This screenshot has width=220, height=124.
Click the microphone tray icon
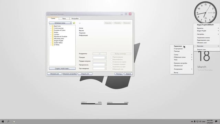tap(195, 122)
